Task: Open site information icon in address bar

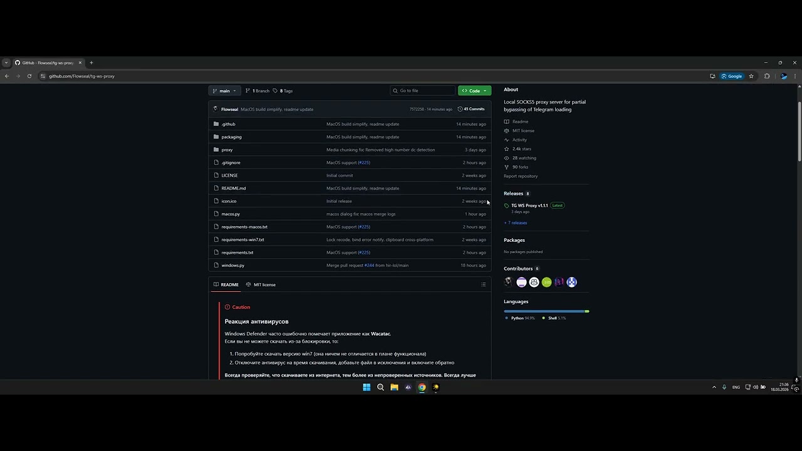Action: [x=43, y=76]
